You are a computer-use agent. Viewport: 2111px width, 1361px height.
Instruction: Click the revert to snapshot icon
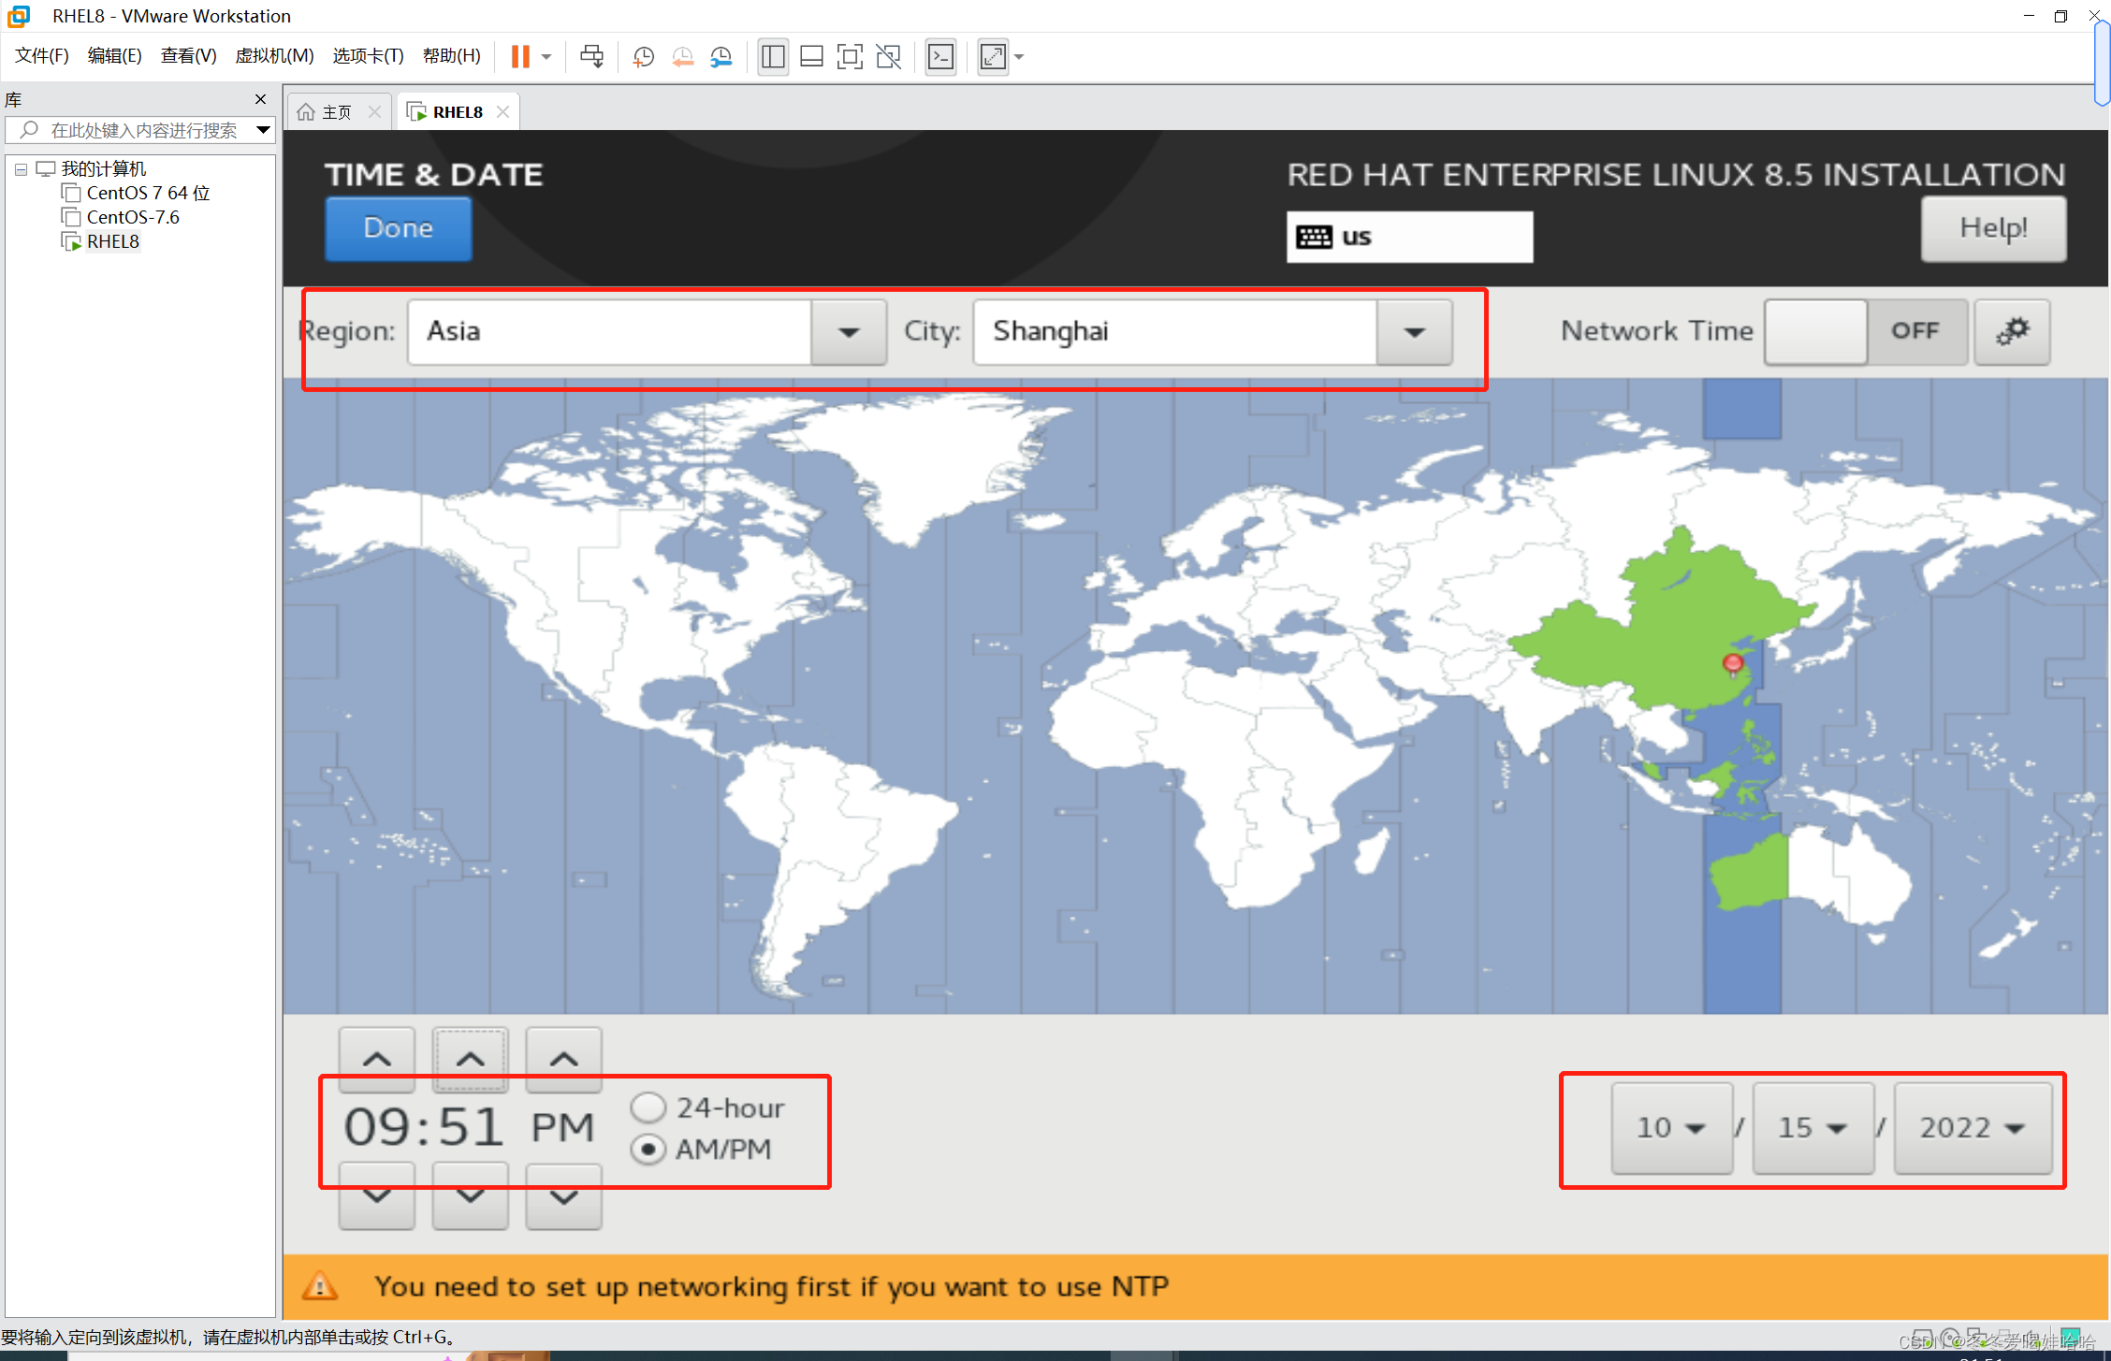(x=682, y=57)
